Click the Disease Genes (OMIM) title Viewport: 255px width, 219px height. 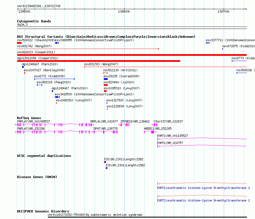click(37, 177)
